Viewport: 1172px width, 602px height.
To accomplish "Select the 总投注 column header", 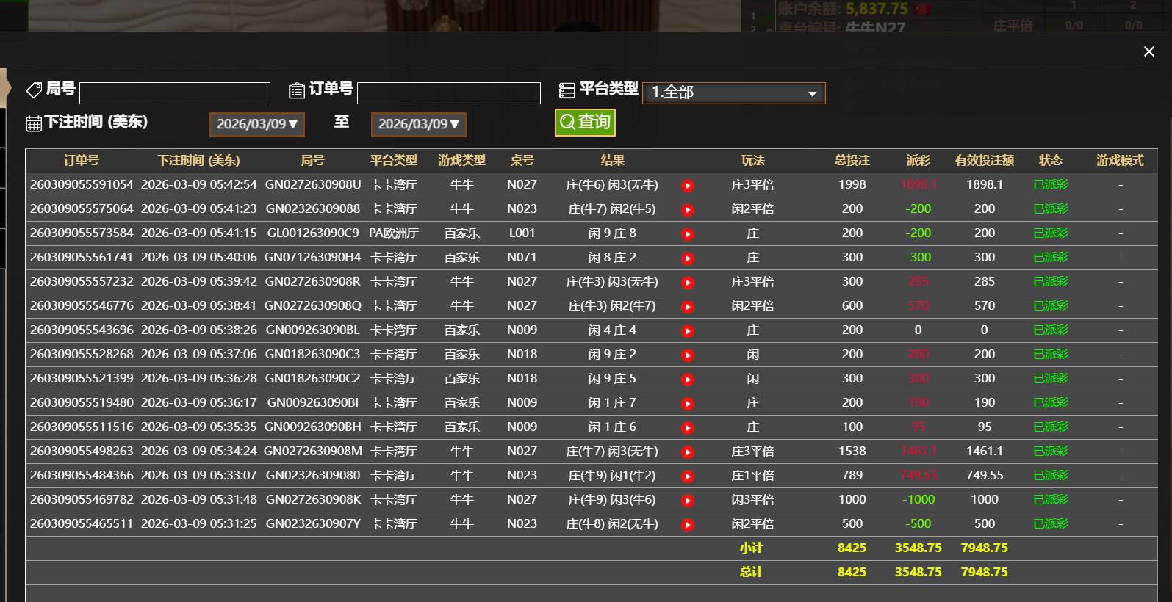I will pos(852,160).
